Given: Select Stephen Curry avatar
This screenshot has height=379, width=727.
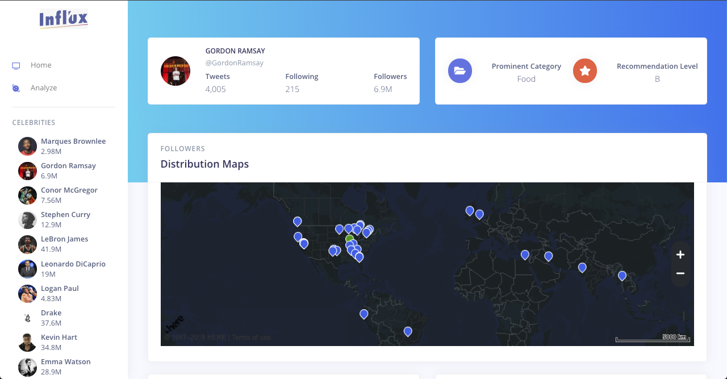Looking at the screenshot, I should (x=27, y=219).
